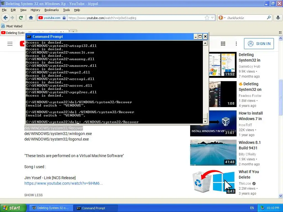The image size is (283, 212).
Task: Click the tab list grid icon
Action: point(280,33)
